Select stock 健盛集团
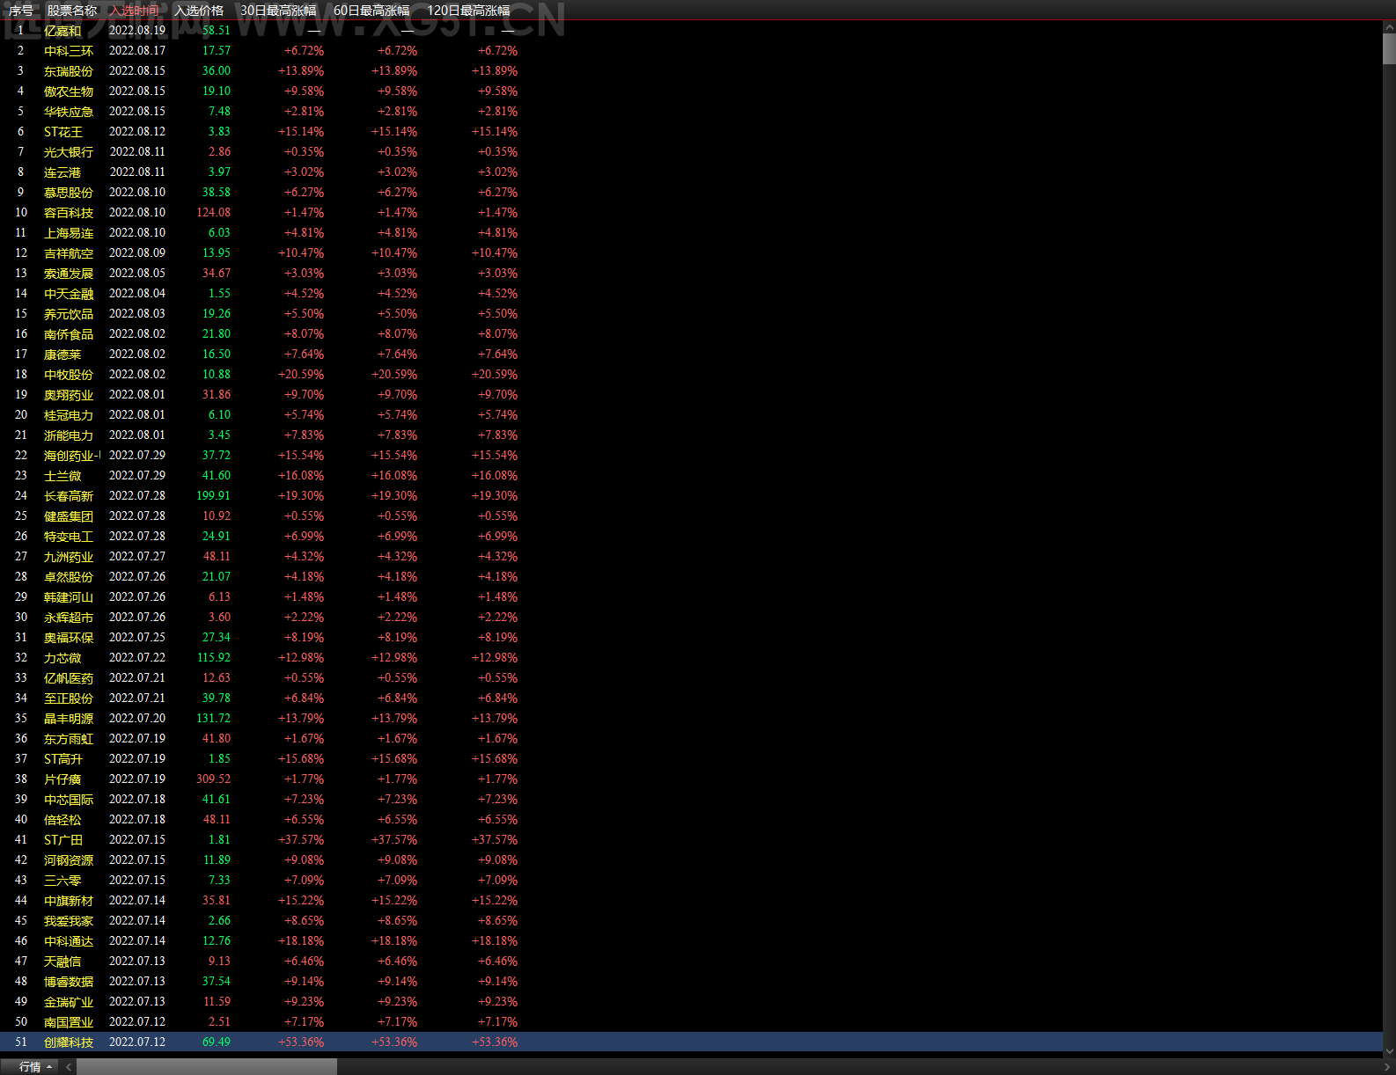The height and width of the screenshot is (1075, 1396). coord(69,516)
